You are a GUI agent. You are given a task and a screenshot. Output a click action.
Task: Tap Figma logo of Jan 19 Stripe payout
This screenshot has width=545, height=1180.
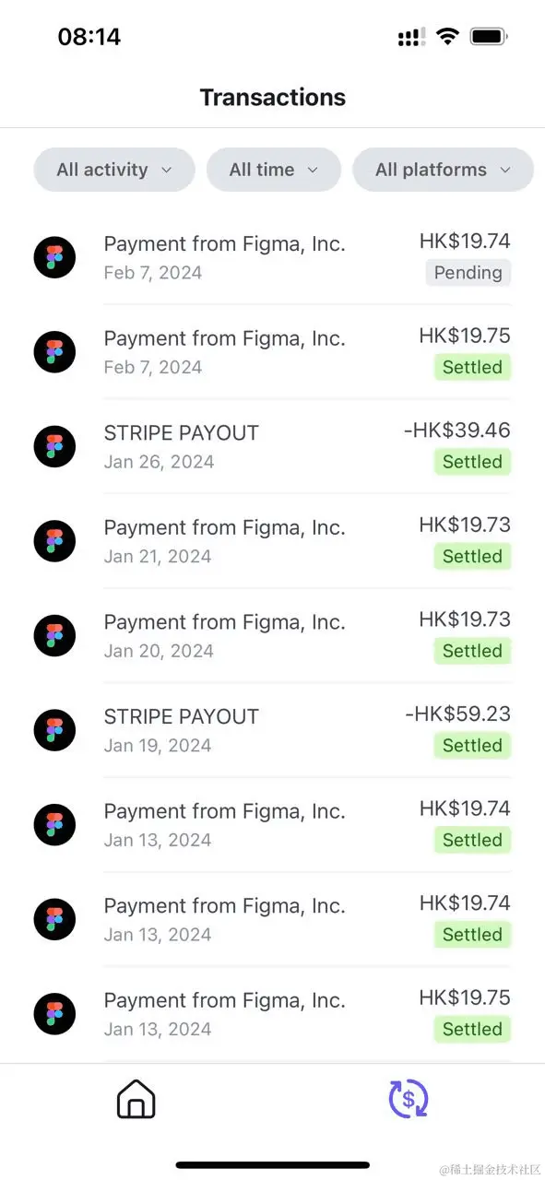click(x=54, y=729)
